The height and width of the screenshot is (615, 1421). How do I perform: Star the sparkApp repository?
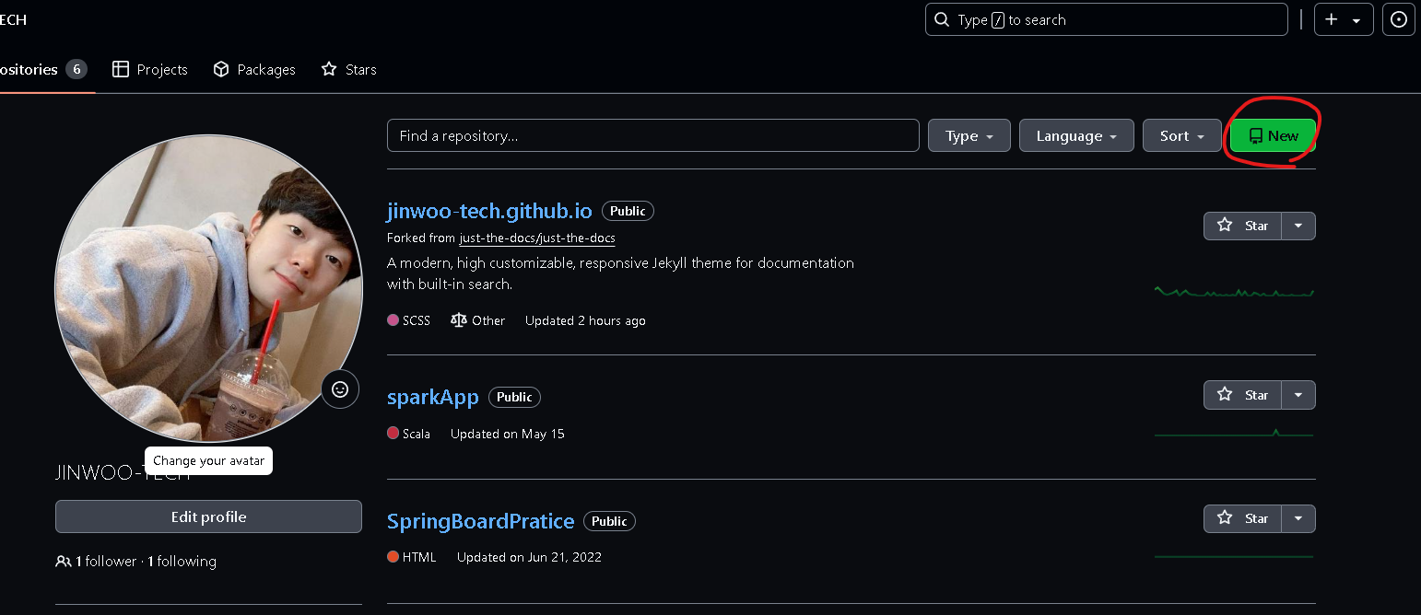[1242, 395]
